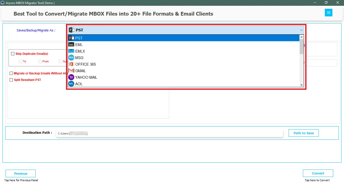Image resolution: width=344 pixels, height=183 pixels.
Task: Select OFFICE 365 option in dropdown list
Action: [x=184, y=64]
